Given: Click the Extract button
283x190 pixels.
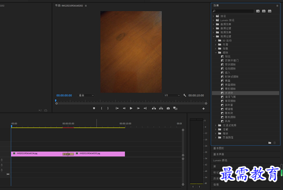Looking at the screenshot, I should click(161, 108).
